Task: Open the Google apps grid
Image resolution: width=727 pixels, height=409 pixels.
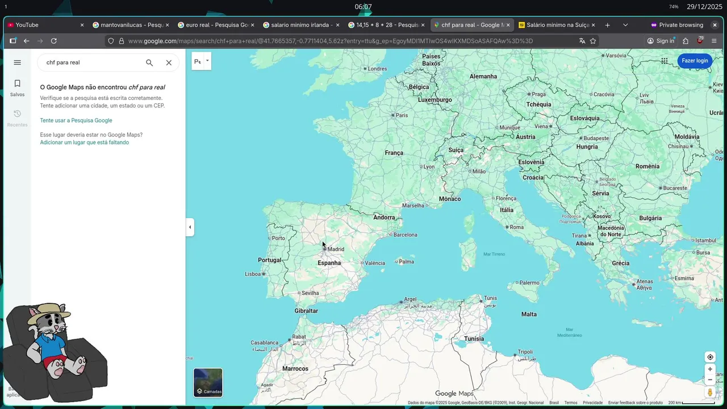Action: pos(665,61)
